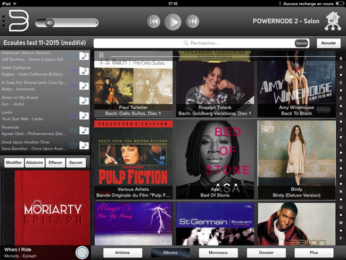Focus the Rechercher search field

pos(201,43)
